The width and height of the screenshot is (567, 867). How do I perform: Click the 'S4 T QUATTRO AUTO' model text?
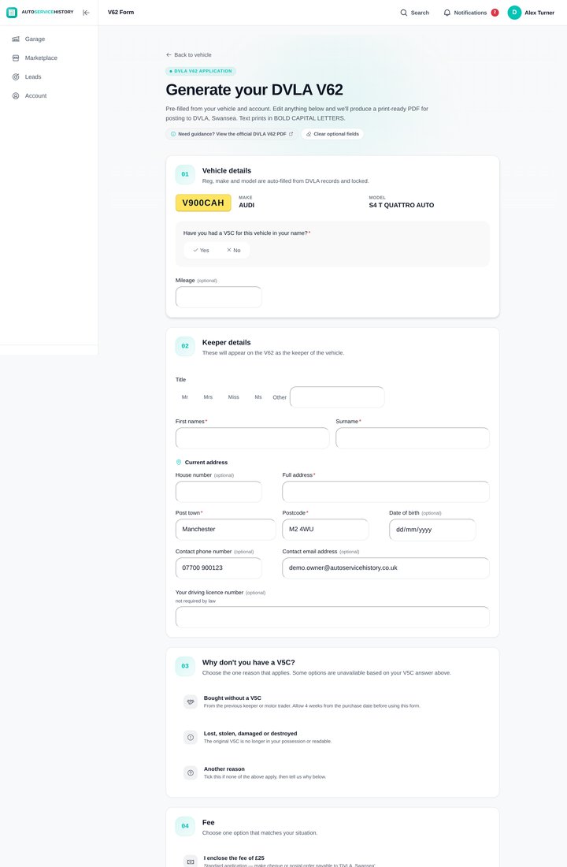click(x=401, y=205)
